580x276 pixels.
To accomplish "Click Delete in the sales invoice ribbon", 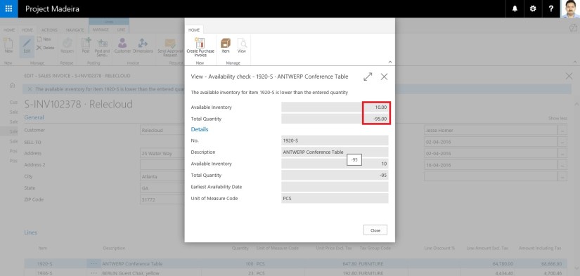I will (45, 48).
